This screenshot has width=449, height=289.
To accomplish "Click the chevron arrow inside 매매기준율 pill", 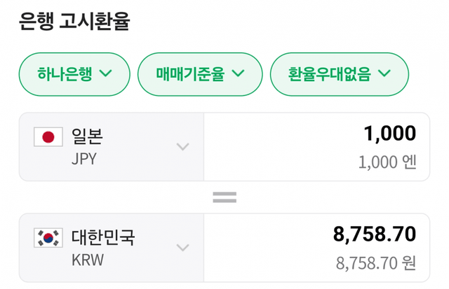I will pos(238,73).
